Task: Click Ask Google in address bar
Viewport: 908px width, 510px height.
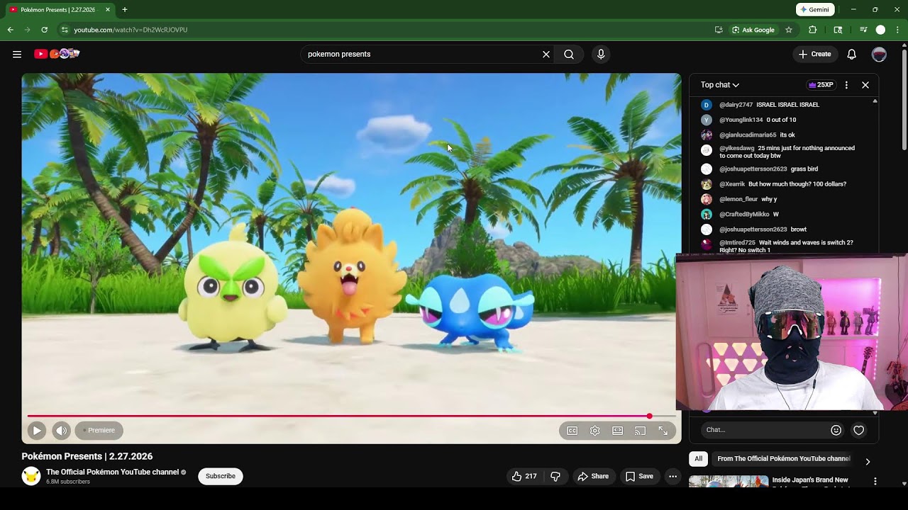Action: click(x=753, y=30)
